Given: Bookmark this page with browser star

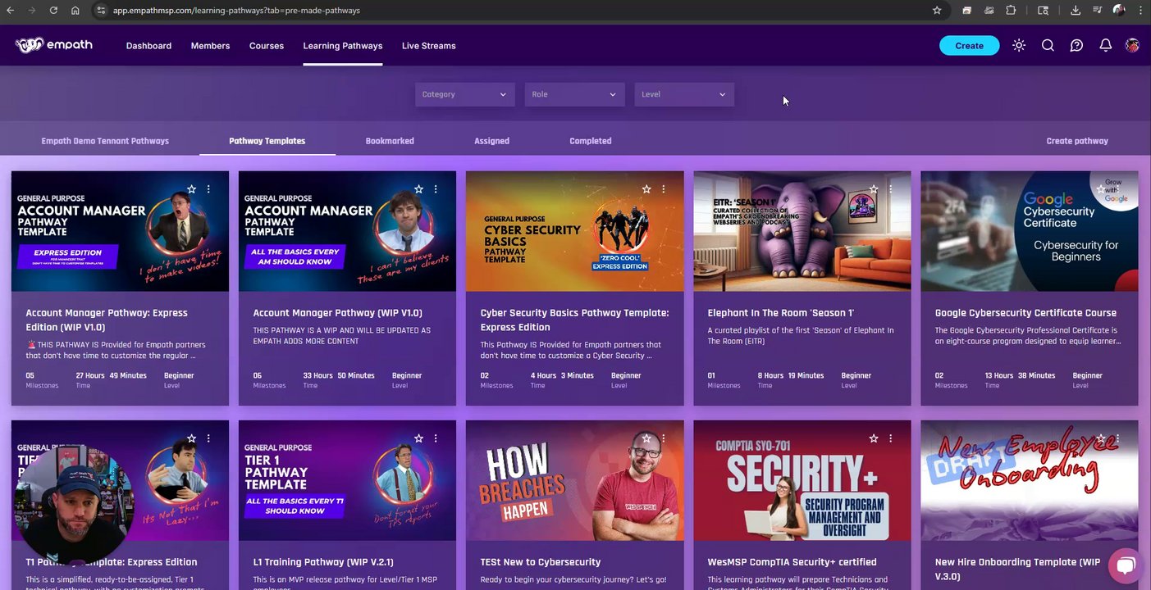Looking at the screenshot, I should coord(937,10).
